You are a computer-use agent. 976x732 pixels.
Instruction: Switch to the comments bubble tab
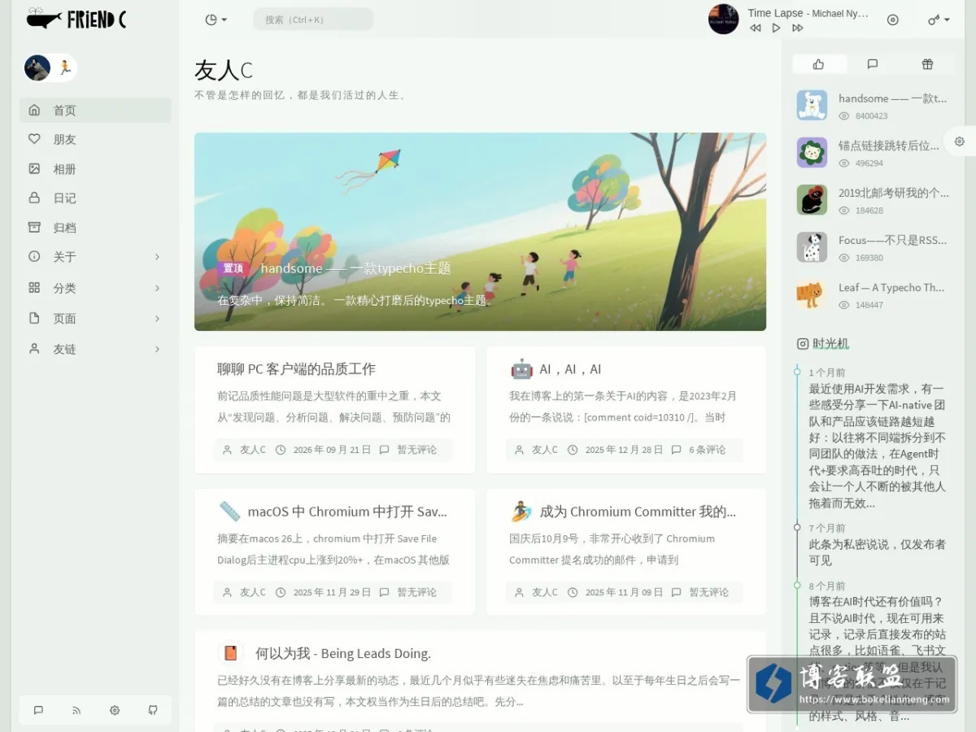[873, 64]
